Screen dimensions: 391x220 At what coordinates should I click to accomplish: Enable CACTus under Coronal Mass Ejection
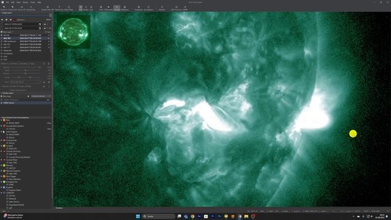pyautogui.click(x=7, y=129)
